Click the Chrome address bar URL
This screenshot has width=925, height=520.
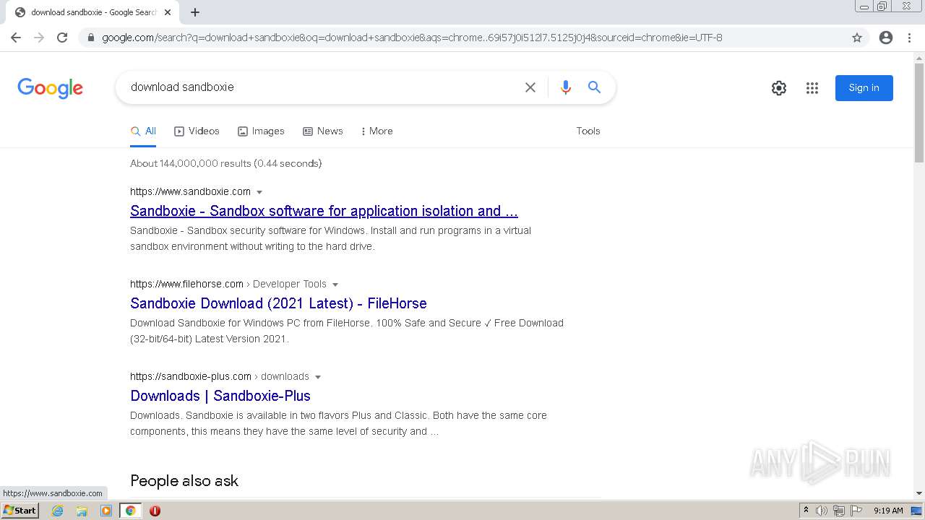tap(412, 38)
